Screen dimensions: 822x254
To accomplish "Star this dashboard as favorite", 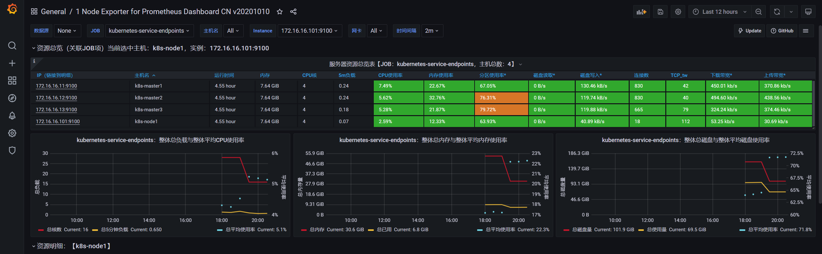I will click(280, 12).
